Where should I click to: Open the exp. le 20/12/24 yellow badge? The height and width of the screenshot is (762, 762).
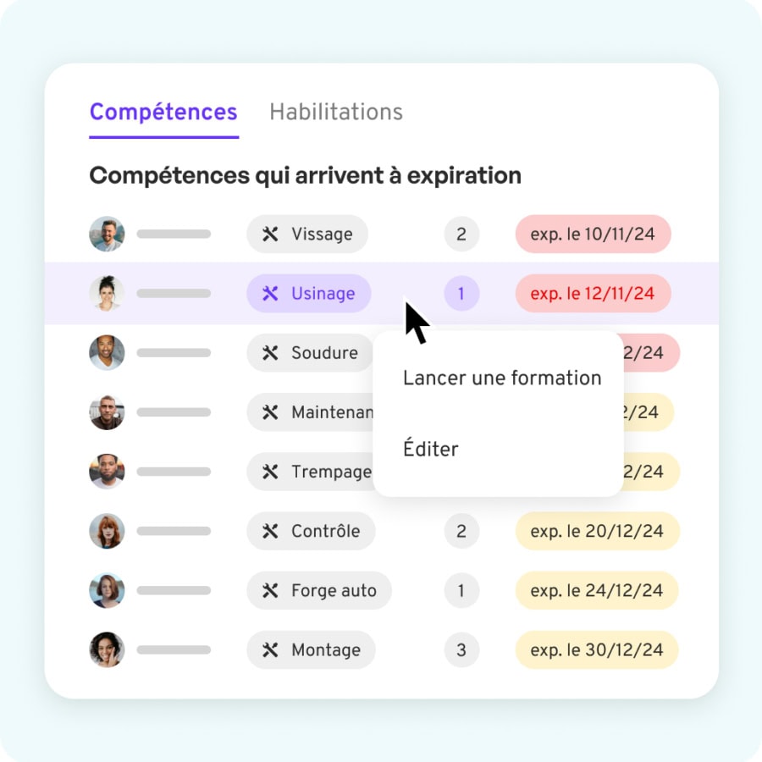597,531
